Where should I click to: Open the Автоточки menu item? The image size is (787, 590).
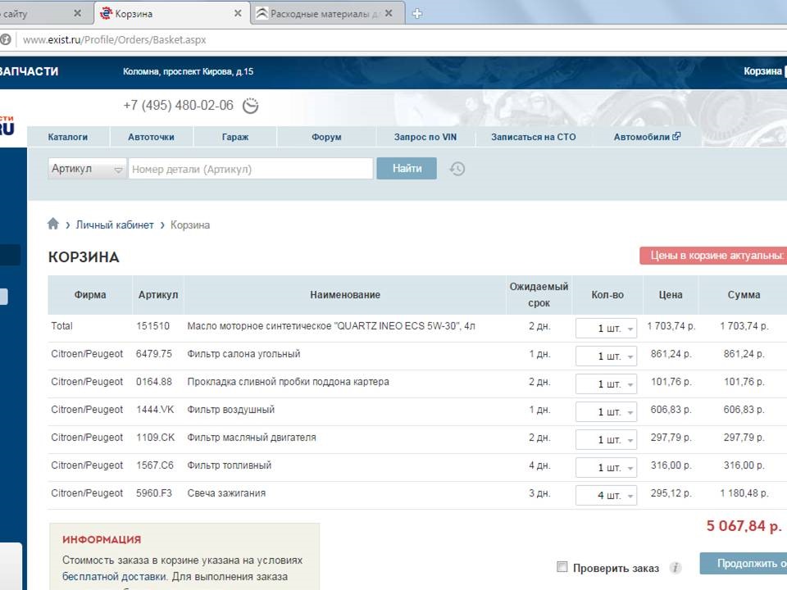[x=151, y=137]
